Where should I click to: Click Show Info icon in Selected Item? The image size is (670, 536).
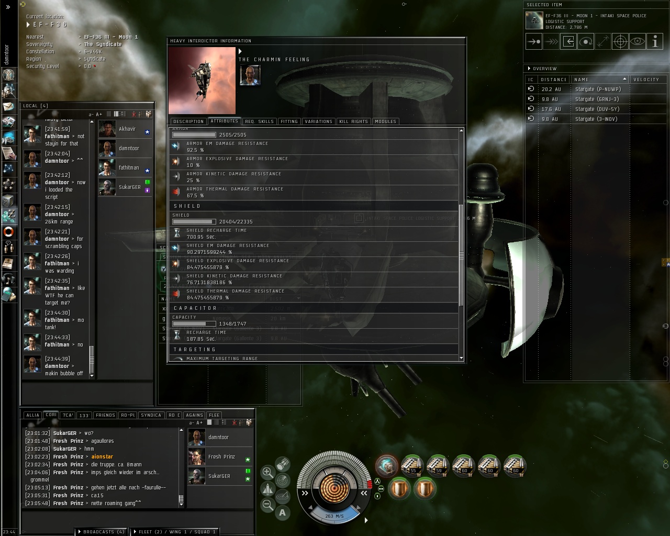coord(655,41)
